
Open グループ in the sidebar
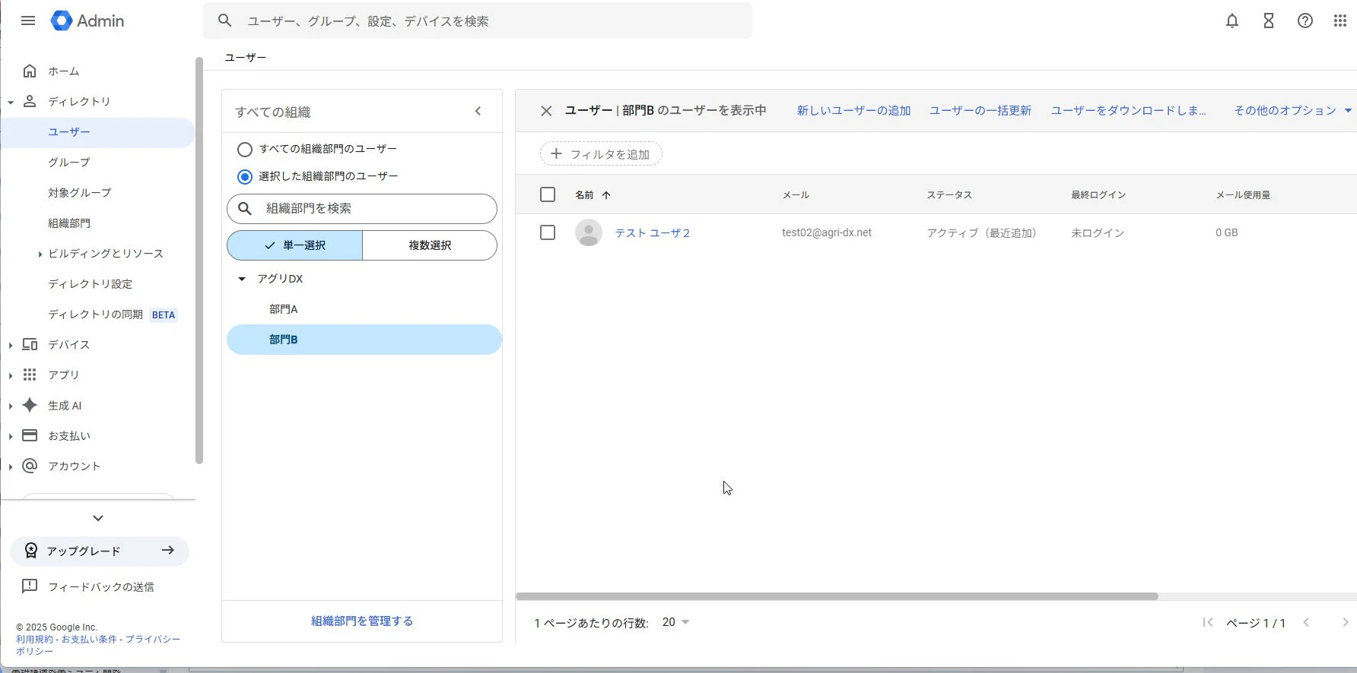pyautogui.click(x=69, y=162)
